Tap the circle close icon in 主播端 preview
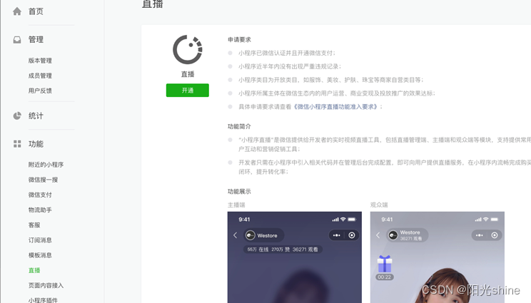Viewport: 531px width, 303px height. (x=352, y=235)
